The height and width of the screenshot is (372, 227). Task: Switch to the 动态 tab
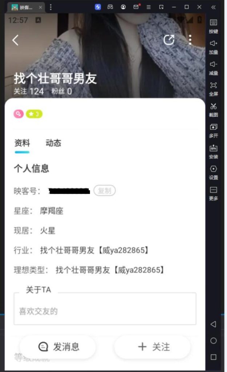[x=53, y=143]
